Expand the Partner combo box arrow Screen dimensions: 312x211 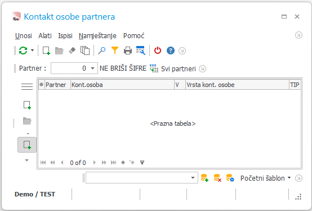[x=92, y=68]
